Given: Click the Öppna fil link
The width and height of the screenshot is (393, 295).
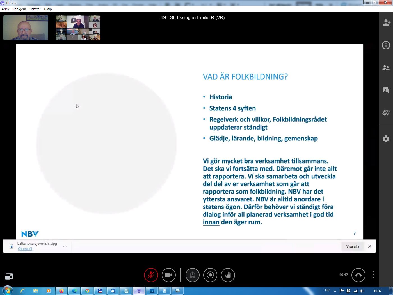Looking at the screenshot, I should (x=25, y=249).
